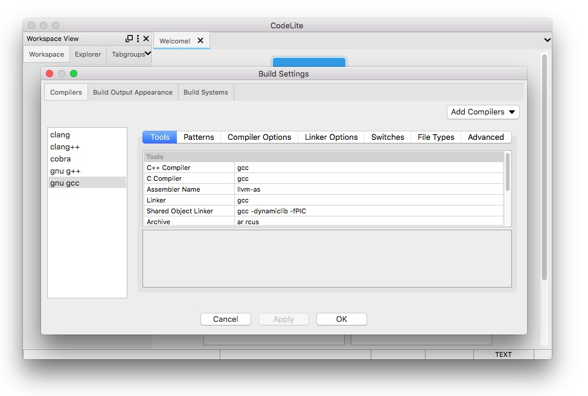
Task: Edit value gcc -dynamiclib -fPIC
Action: pos(369,211)
